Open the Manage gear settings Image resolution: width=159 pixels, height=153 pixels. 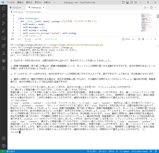4,146
